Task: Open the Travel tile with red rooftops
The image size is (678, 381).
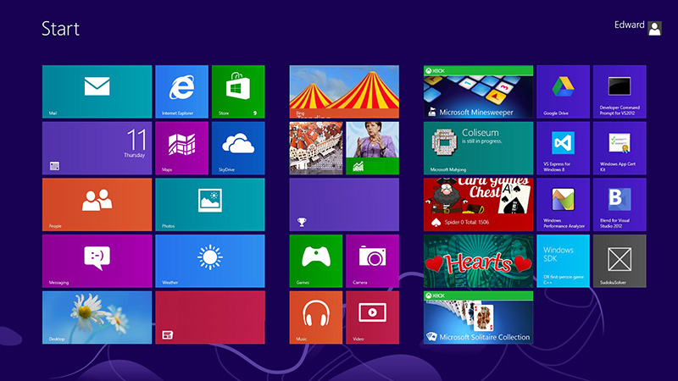Action: click(x=315, y=148)
